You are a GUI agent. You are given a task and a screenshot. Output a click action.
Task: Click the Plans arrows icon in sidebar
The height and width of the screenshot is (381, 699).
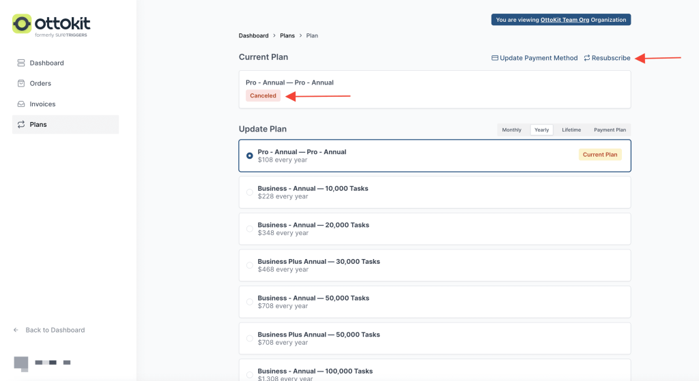[x=21, y=125]
